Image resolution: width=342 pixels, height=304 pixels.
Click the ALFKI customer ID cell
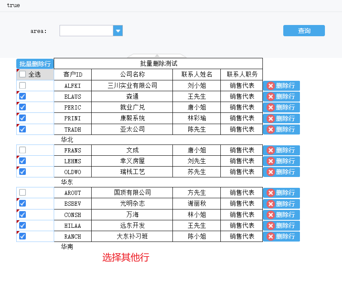(x=72, y=86)
